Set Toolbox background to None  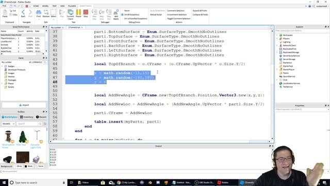[x=40, y=166]
